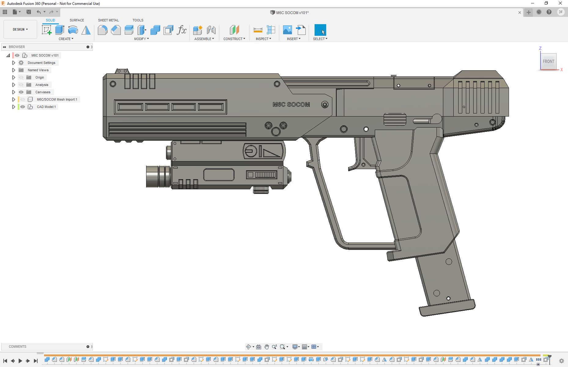Show the M6C/SOCOM Mesh Import:1 component
This screenshot has height=367, width=568.
click(23, 99)
